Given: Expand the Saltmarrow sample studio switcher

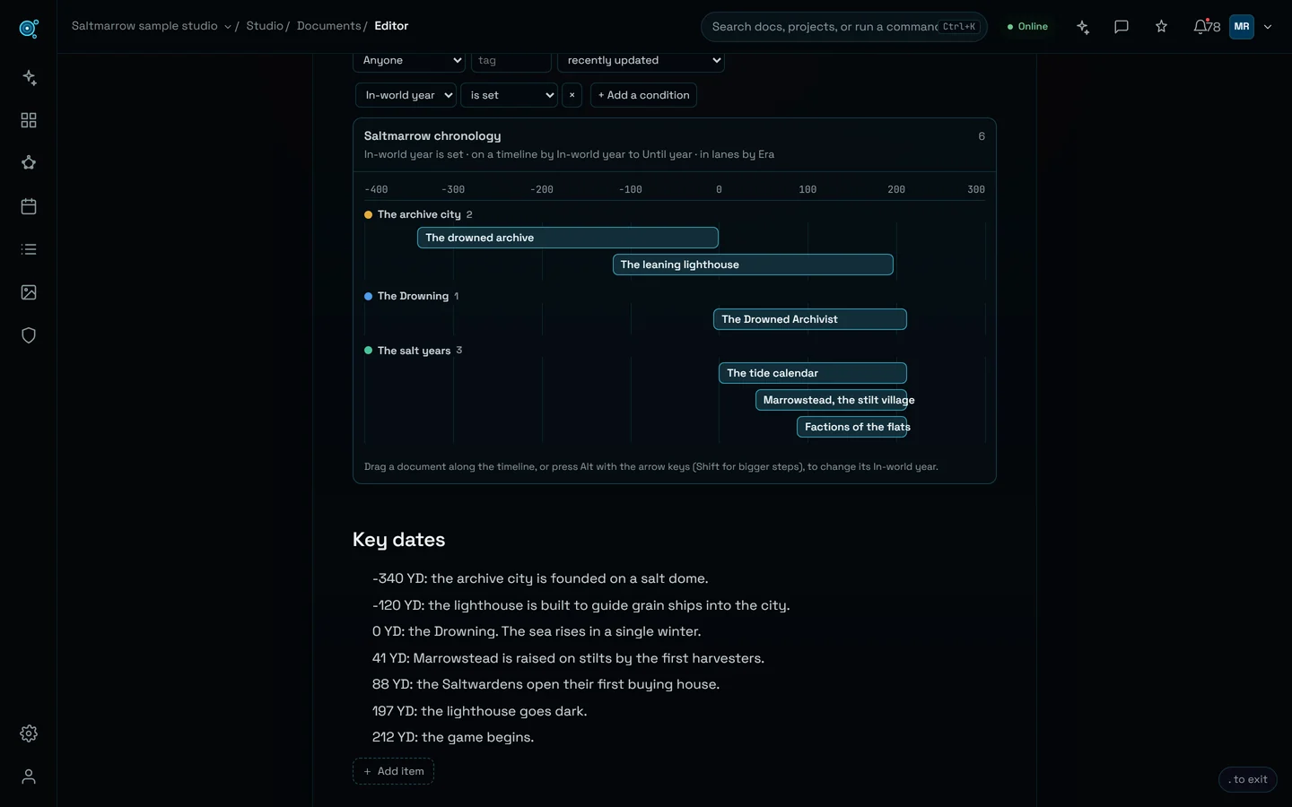Looking at the screenshot, I should coord(152,26).
